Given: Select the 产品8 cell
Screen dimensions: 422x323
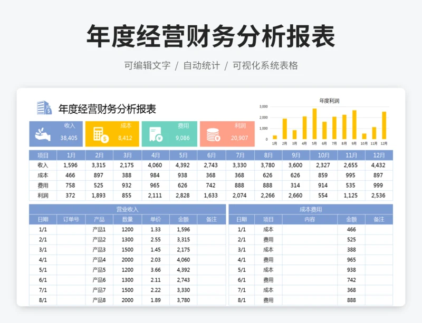Looking at the screenshot, I should click(x=99, y=300).
